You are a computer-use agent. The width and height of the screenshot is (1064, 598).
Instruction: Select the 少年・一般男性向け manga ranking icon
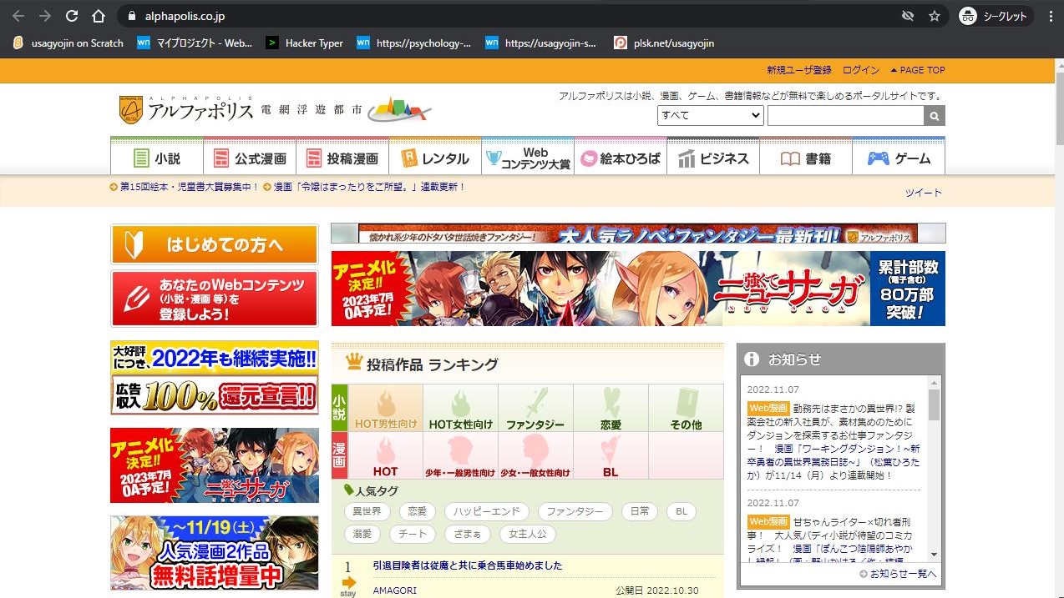coord(461,455)
